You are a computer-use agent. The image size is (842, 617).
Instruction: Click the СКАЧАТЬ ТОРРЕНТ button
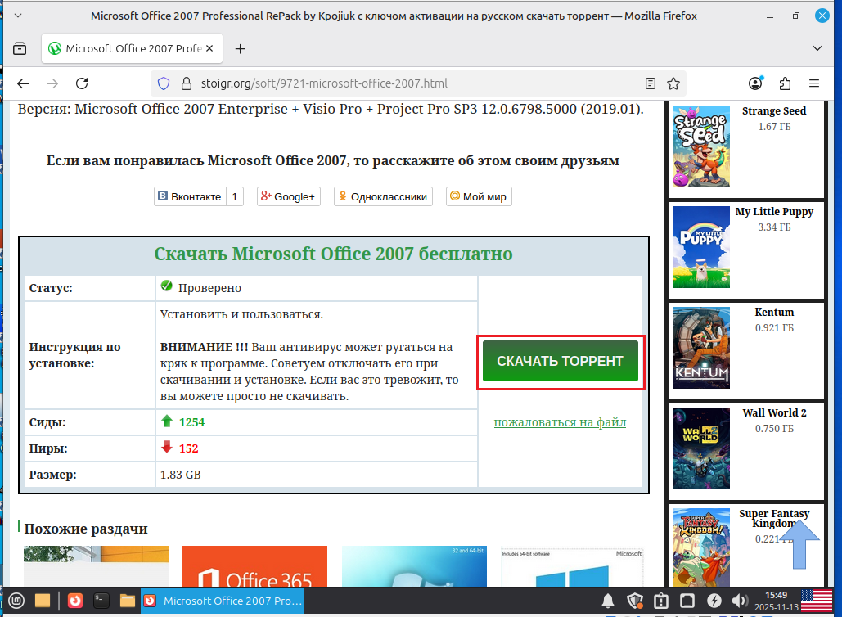point(560,361)
